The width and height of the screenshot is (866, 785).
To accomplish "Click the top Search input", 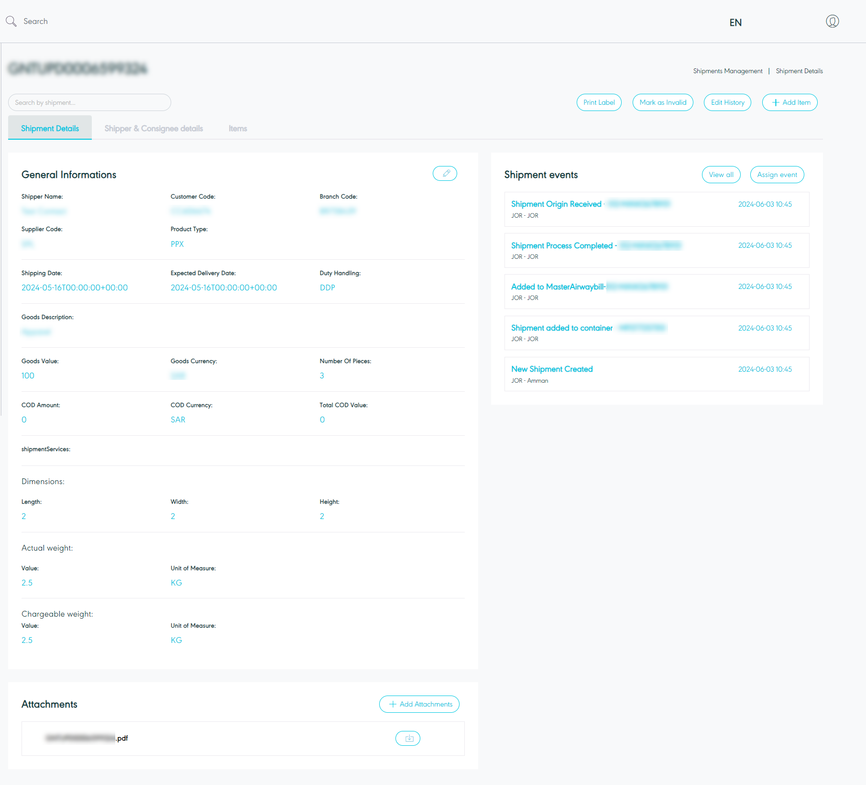I will click(x=36, y=22).
